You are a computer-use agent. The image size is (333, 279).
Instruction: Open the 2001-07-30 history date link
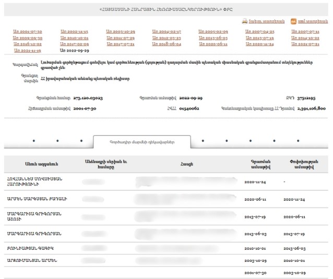click(27, 32)
